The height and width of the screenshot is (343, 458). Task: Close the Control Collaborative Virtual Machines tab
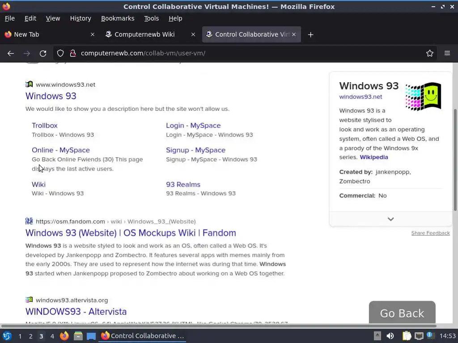click(294, 34)
